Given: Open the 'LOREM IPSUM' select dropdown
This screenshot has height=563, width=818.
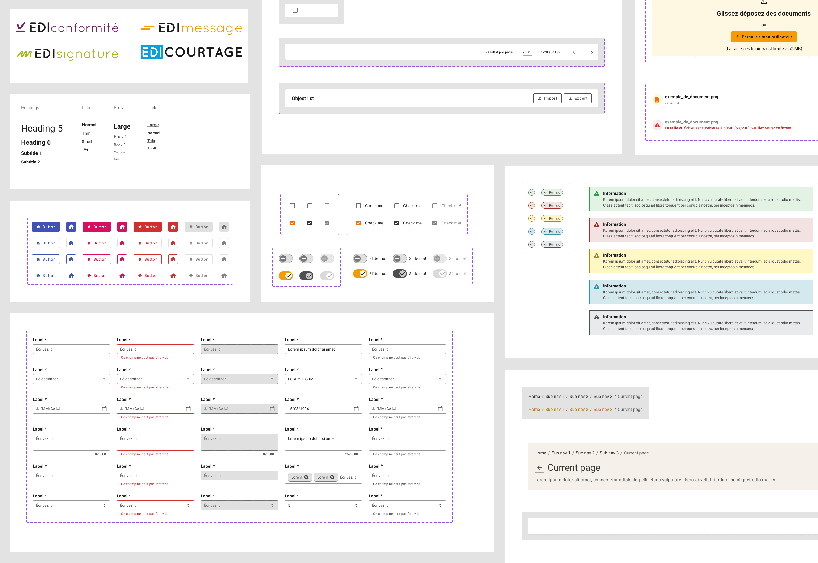Looking at the screenshot, I should pos(324,379).
